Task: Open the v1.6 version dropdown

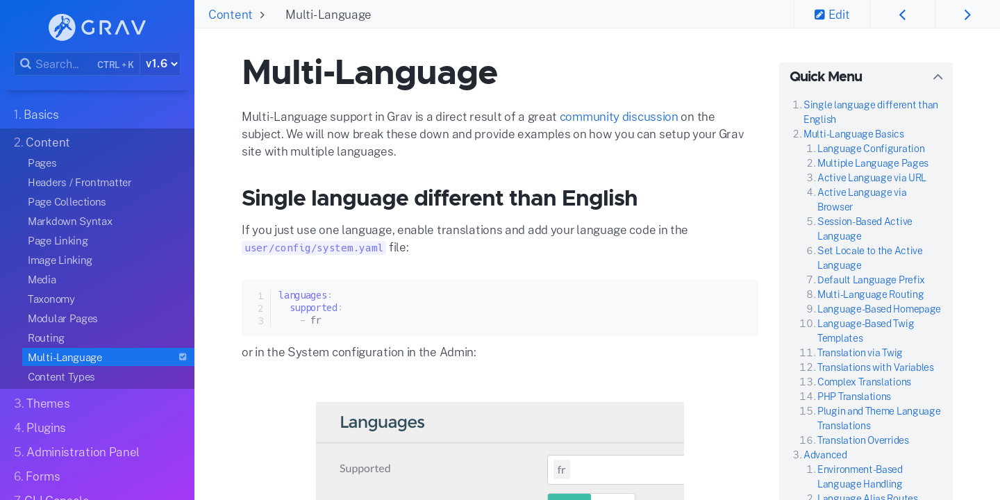Action: pyautogui.click(x=160, y=64)
